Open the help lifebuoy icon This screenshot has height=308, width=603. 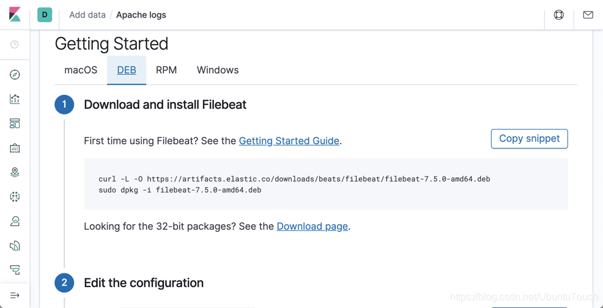click(559, 15)
